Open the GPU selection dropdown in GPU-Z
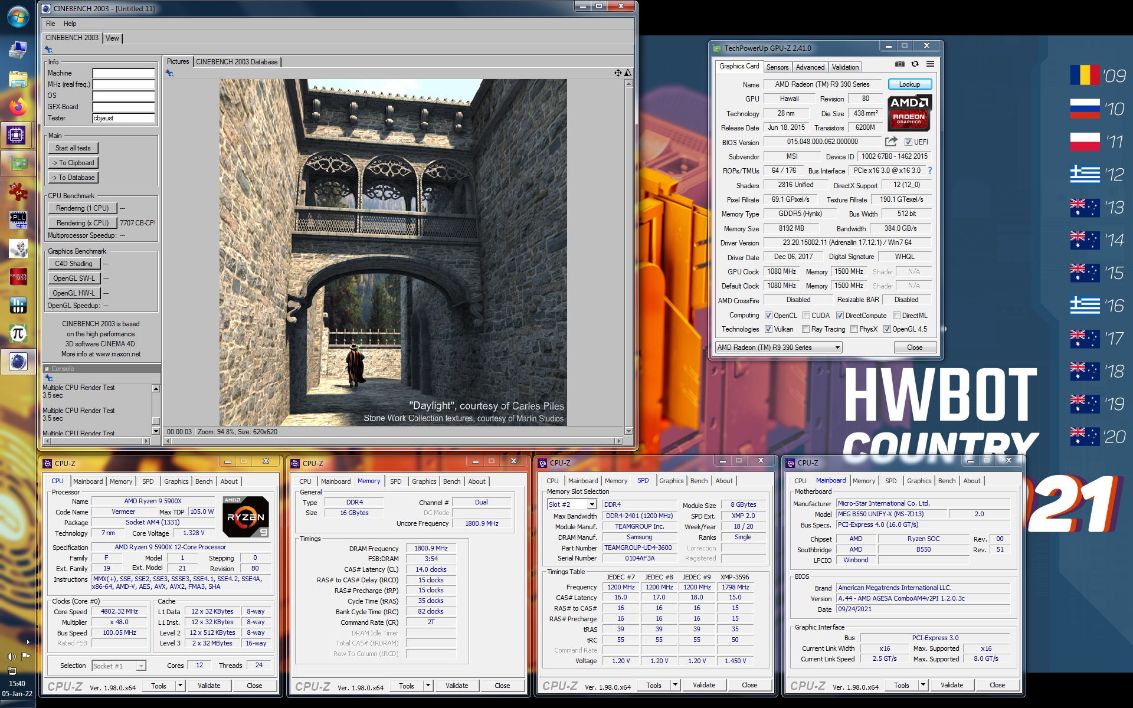Viewport: 1133px width, 708px height. click(778, 348)
